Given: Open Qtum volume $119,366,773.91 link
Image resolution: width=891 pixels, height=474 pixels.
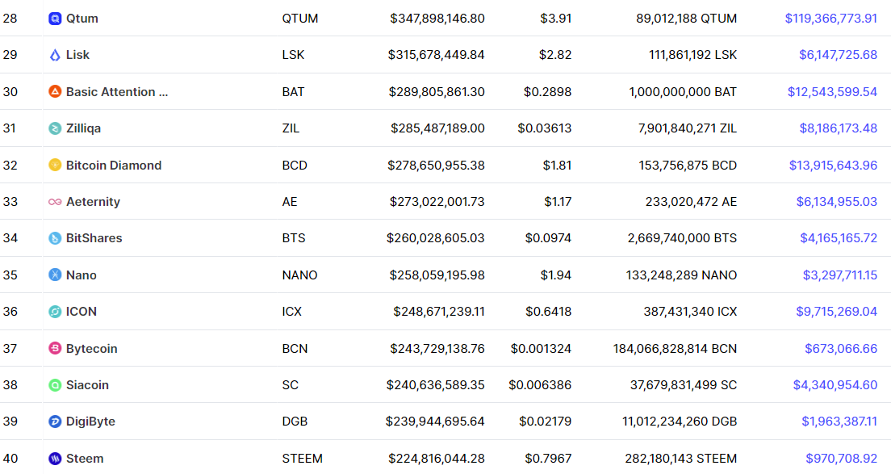Looking at the screenshot, I should pyautogui.click(x=830, y=19).
